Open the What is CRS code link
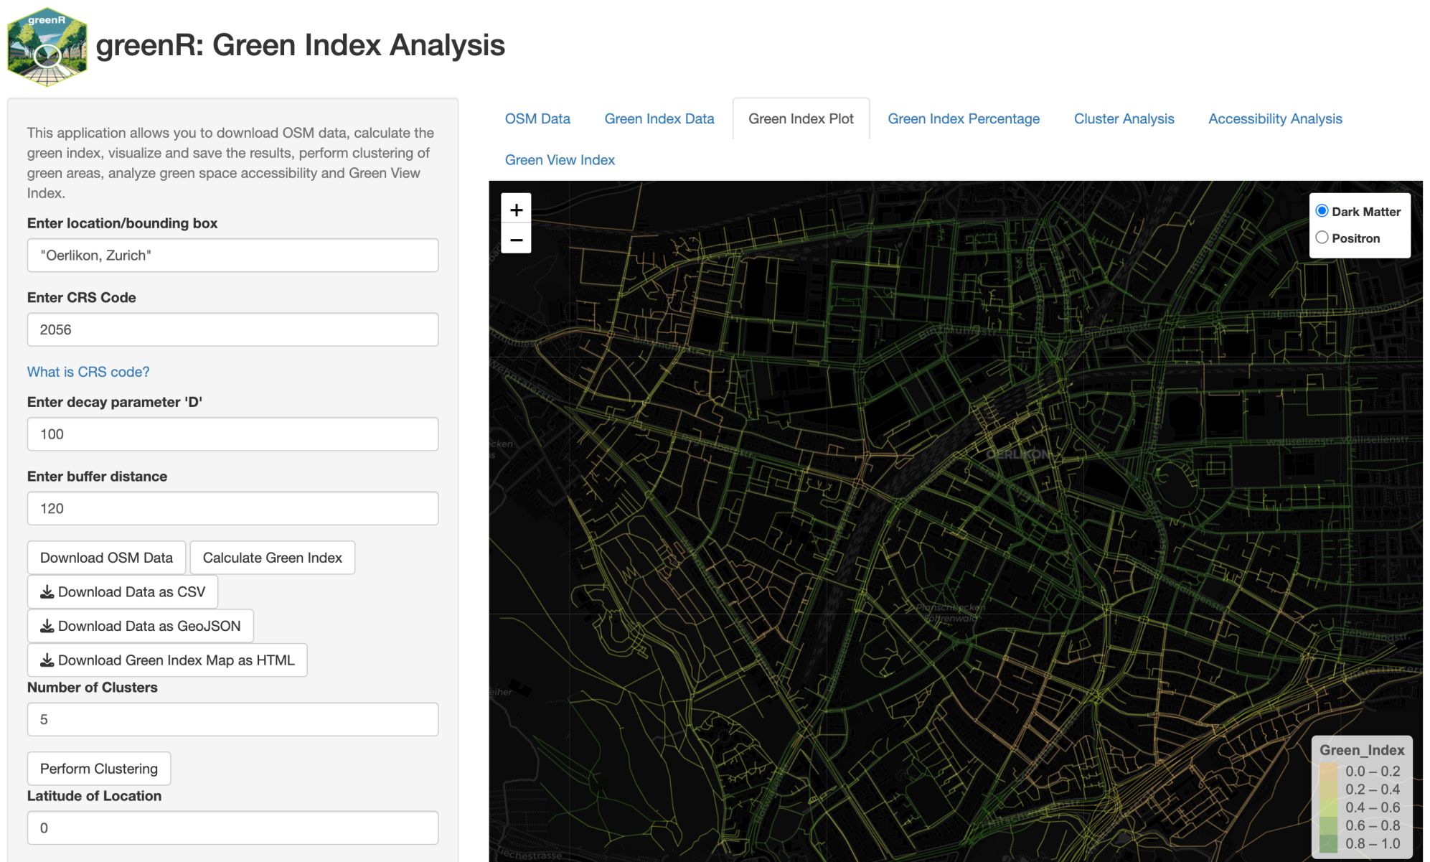The height and width of the screenshot is (862, 1430). coord(88,372)
